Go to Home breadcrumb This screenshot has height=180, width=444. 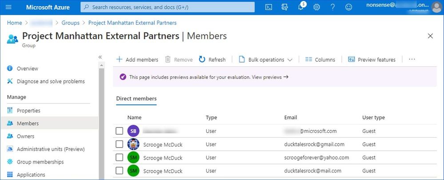point(14,23)
